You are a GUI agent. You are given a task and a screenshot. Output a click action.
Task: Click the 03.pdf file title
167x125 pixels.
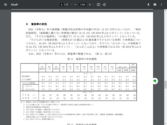click(14, 5)
